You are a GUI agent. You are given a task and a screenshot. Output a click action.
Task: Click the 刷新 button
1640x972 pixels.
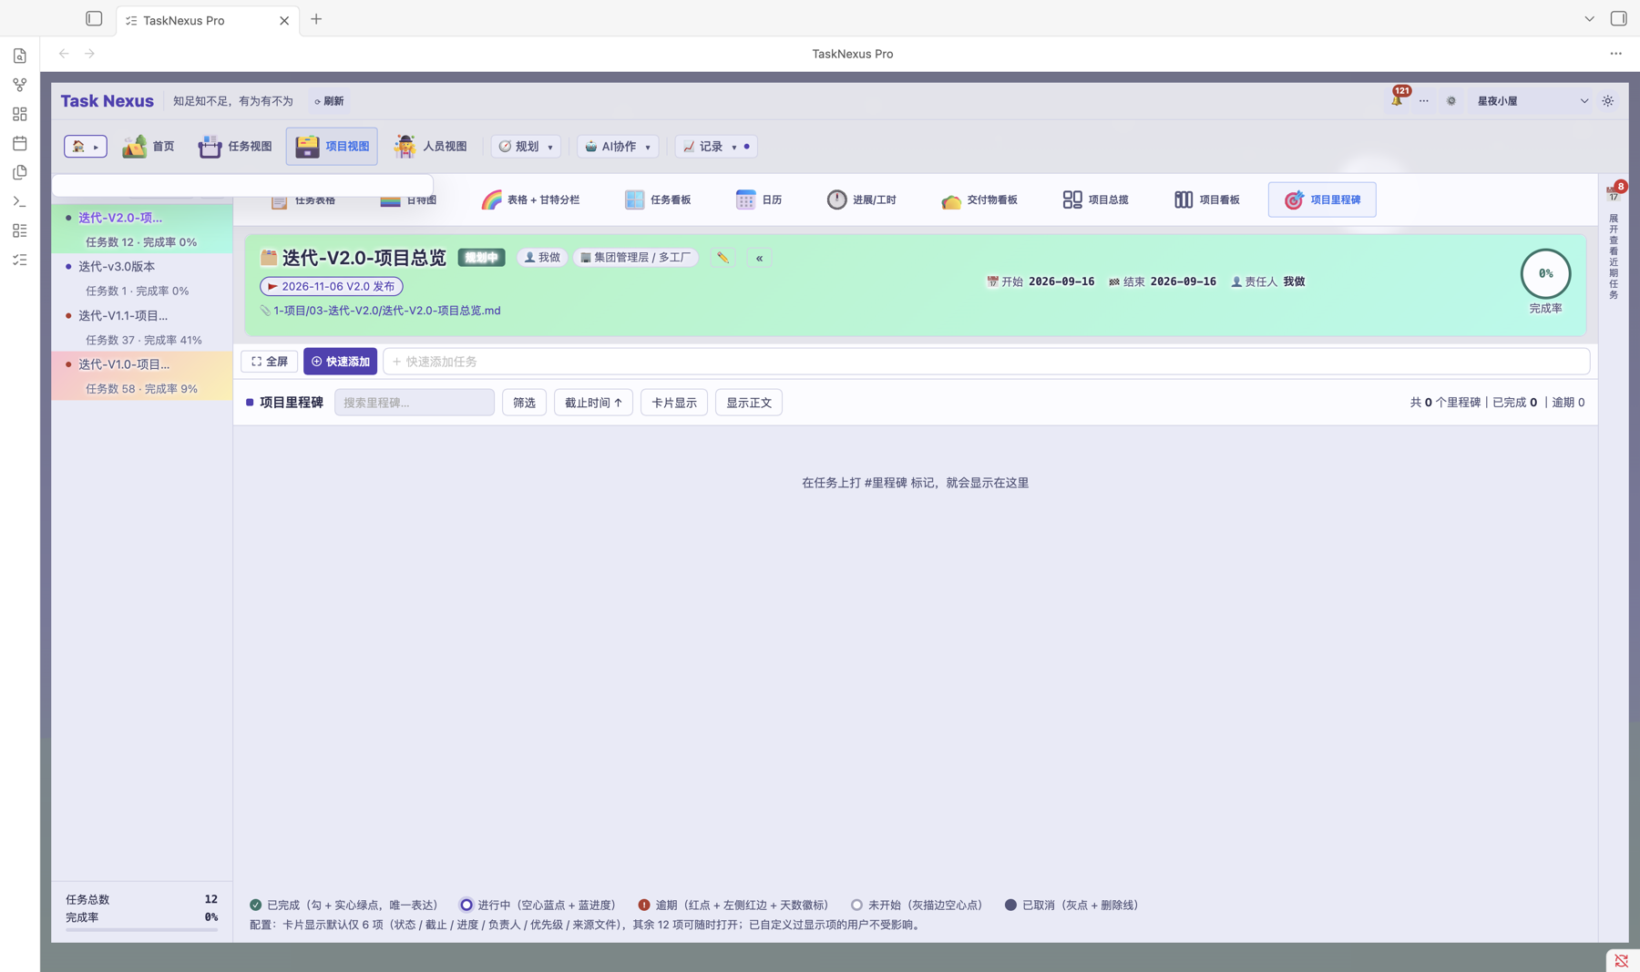pos(330,101)
